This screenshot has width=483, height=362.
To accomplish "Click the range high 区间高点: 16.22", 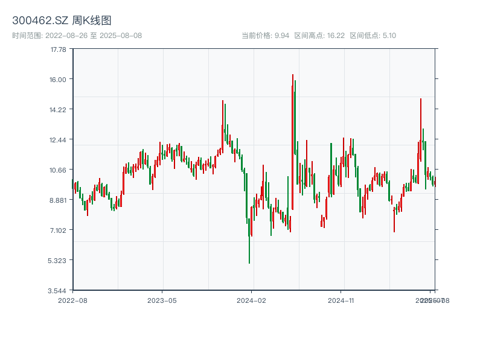I will tap(319, 36).
